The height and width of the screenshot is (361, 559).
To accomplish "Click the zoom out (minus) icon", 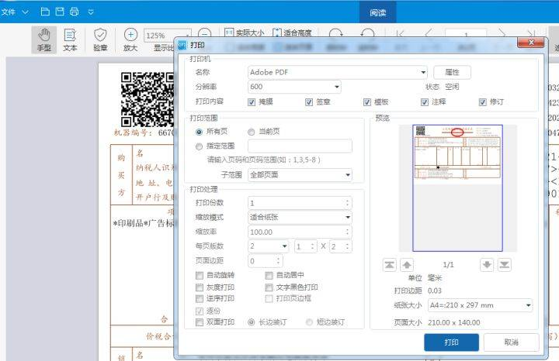I will pyautogui.click(x=204, y=34).
